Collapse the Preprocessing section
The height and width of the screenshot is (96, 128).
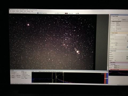pos(110,64)
